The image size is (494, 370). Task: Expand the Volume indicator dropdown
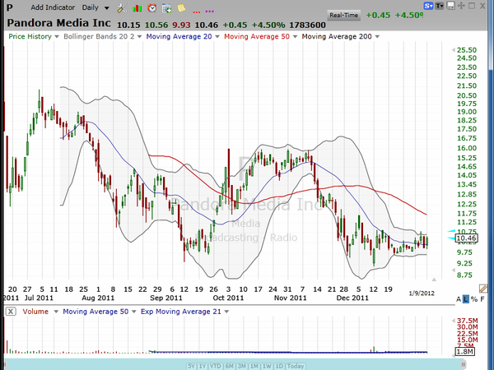click(56, 312)
